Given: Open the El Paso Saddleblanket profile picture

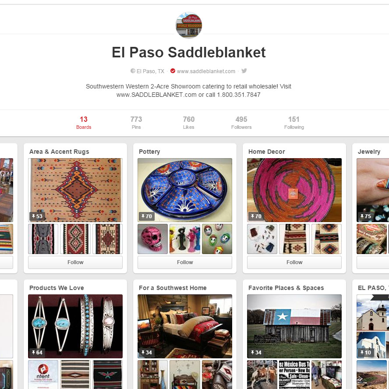Looking at the screenshot, I should (x=189, y=25).
